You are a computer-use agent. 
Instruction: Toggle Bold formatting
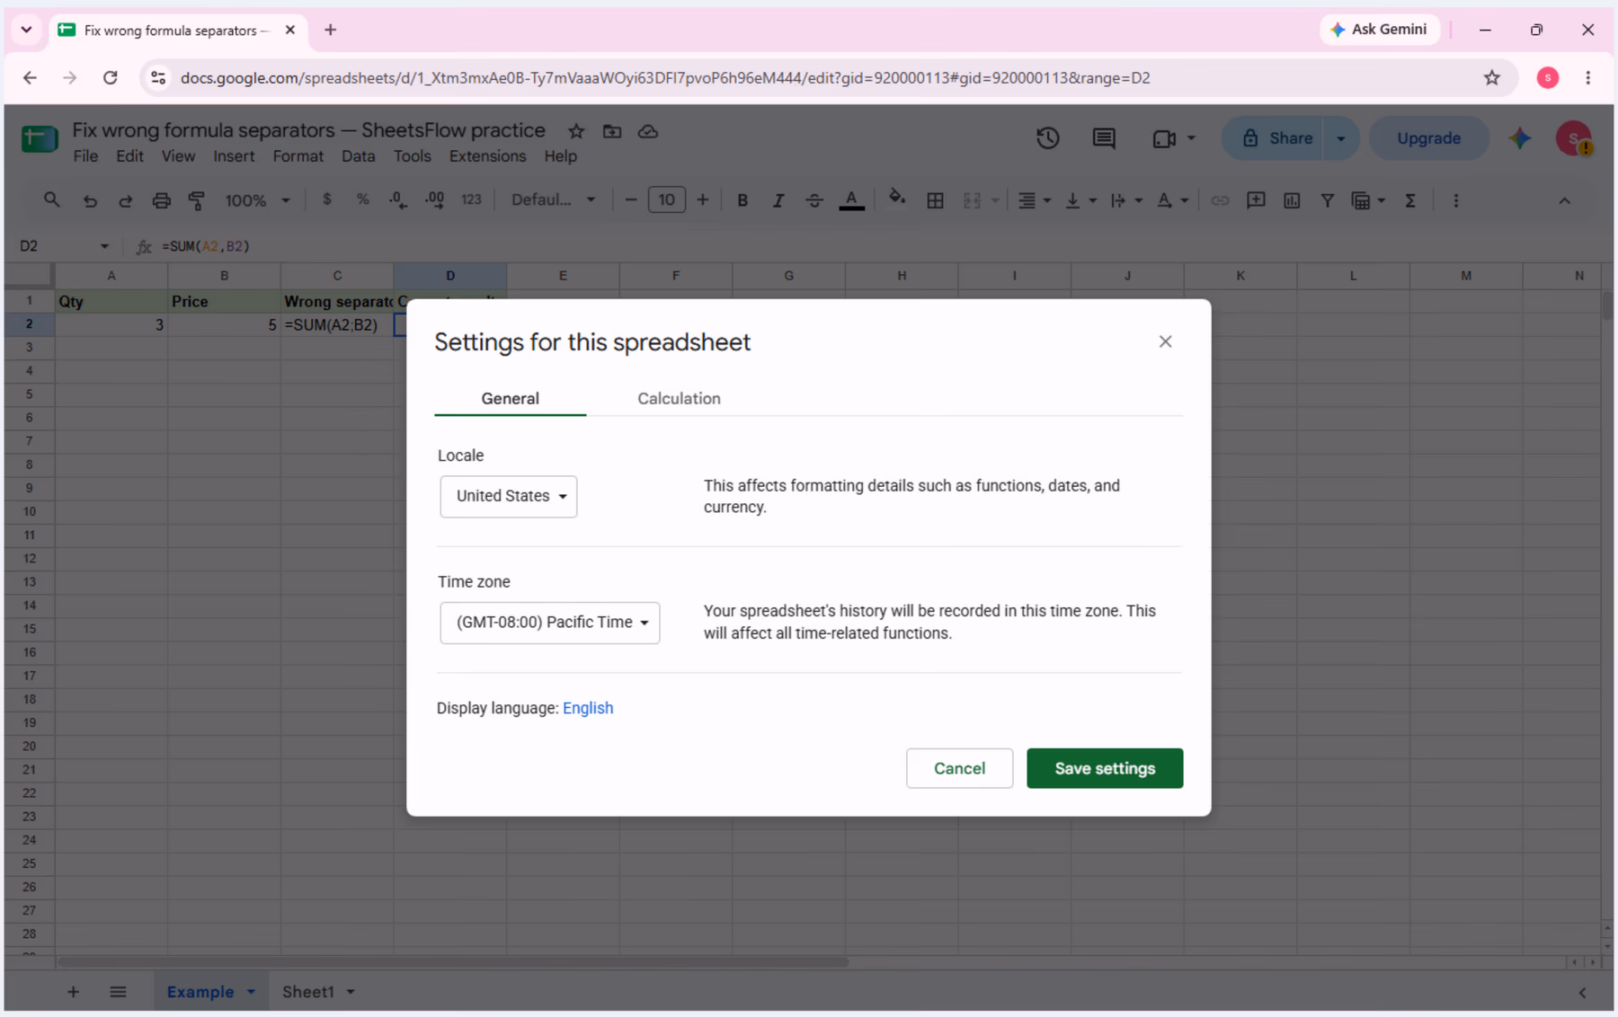pyautogui.click(x=742, y=200)
